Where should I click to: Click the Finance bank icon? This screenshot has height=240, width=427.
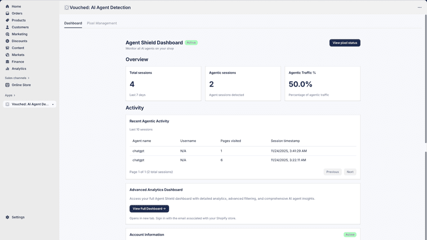click(7, 62)
